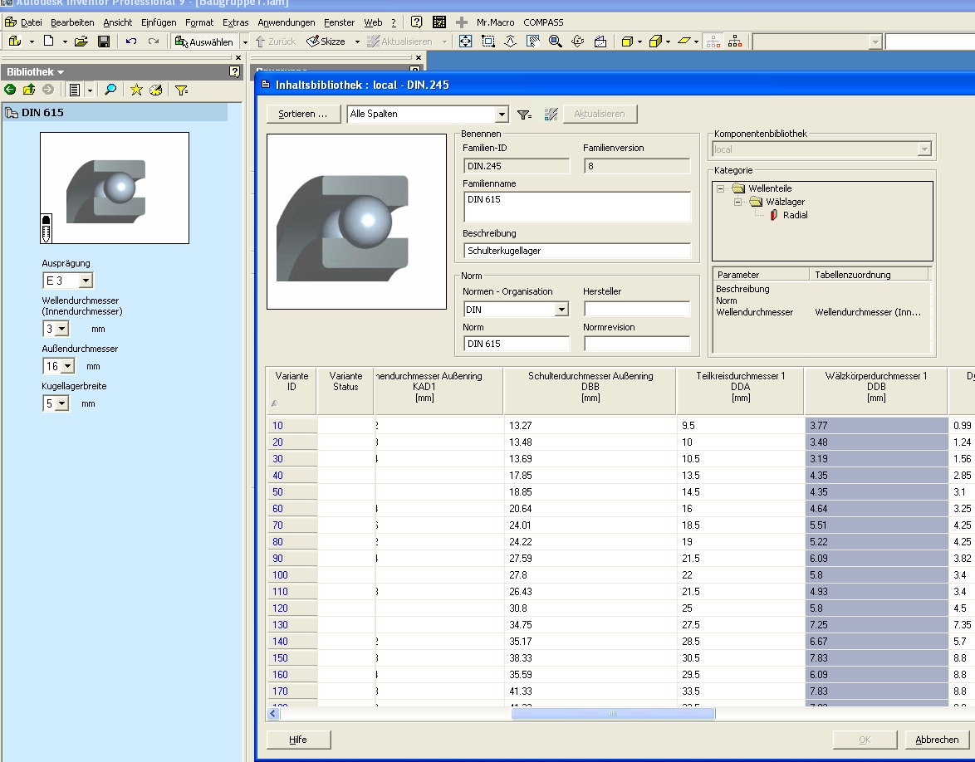Click the table's horizontal scrollbar thumb
975x762 pixels.
pyautogui.click(x=613, y=714)
